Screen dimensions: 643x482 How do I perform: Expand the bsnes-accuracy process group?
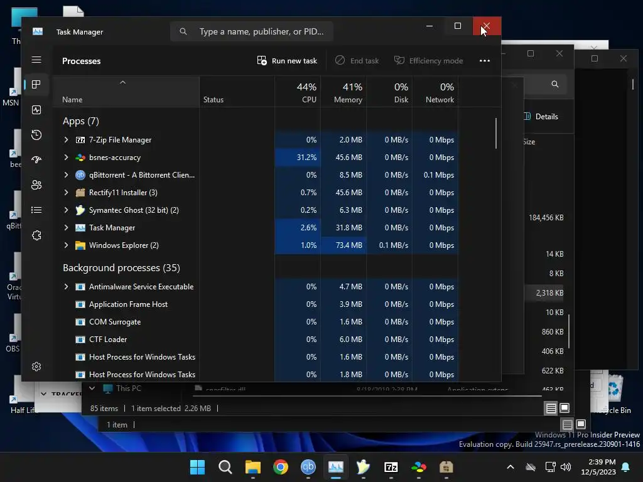click(x=66, y=158)
